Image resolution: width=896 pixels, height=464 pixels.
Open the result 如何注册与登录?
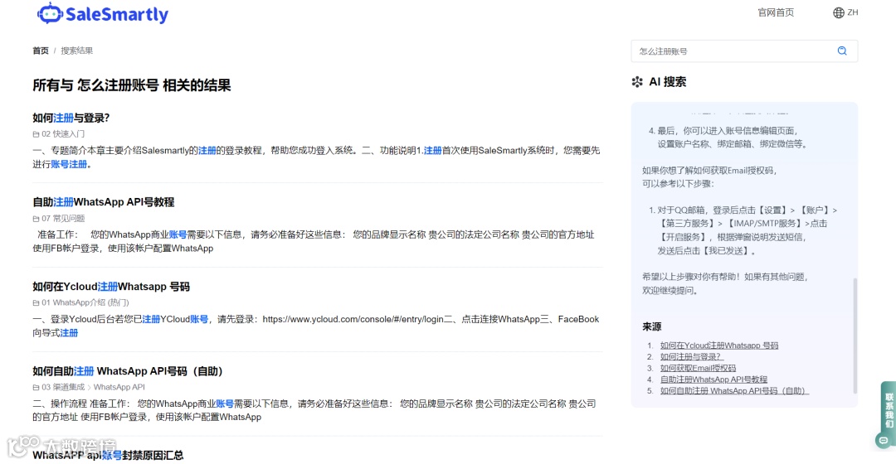[x=71, y=118]
